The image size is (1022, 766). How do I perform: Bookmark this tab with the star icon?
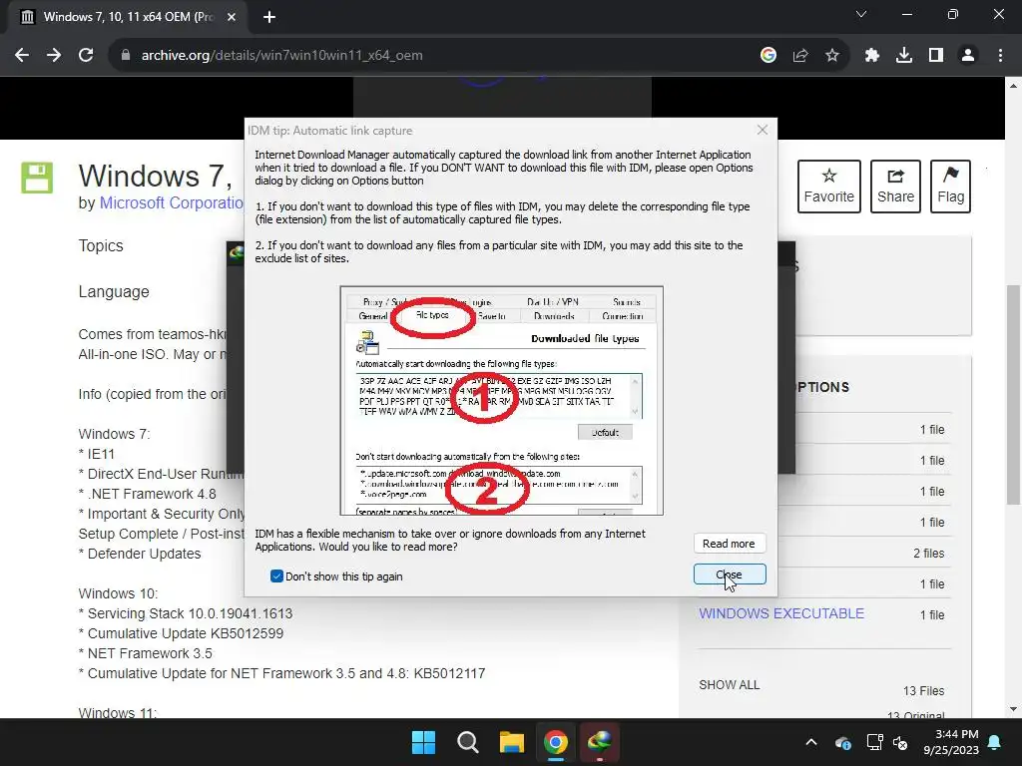click(832, 56)
